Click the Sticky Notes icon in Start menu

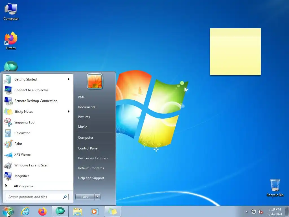click(8, 112)
